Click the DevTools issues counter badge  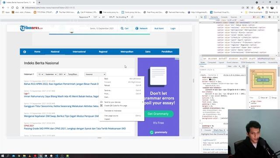263,17
